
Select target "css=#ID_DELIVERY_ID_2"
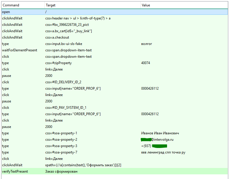pos(63,82)
